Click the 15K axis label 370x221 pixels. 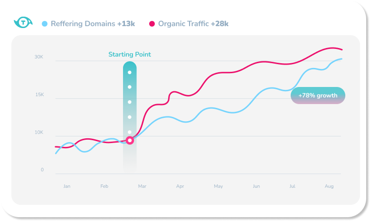(39, 95)
